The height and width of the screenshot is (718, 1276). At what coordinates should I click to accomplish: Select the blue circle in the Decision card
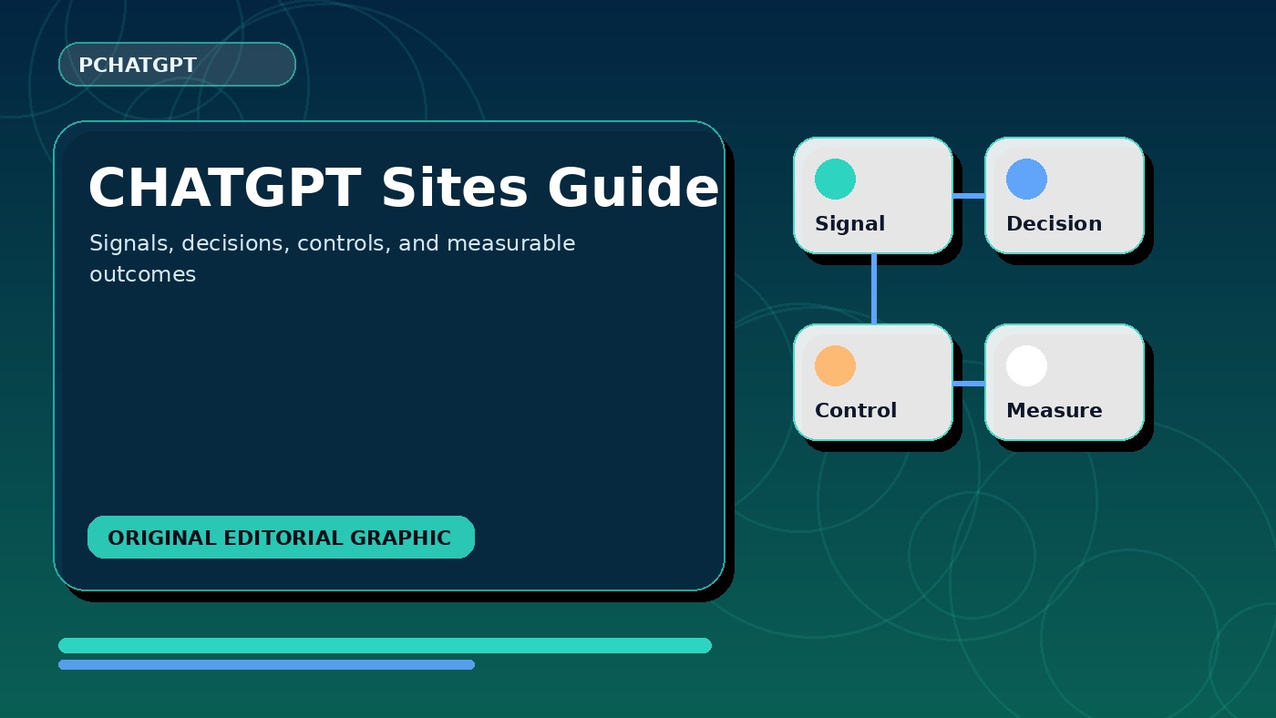click(1026, 179)
